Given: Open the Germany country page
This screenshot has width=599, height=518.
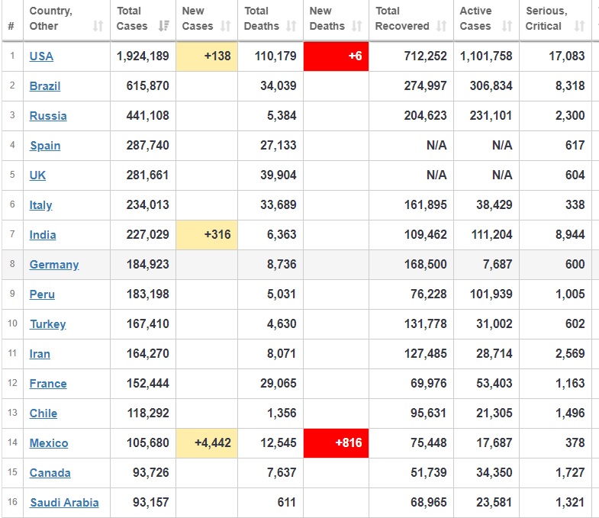Looking at the screenshot, I should point(54,265).
